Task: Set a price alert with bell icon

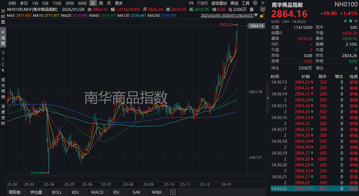Action: click(x=350, y=21)
